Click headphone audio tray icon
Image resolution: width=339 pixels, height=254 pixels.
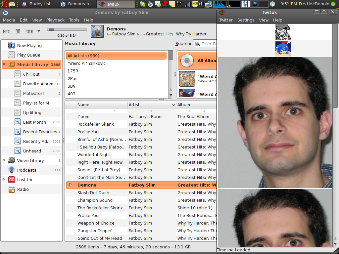(x=179, y=4)
